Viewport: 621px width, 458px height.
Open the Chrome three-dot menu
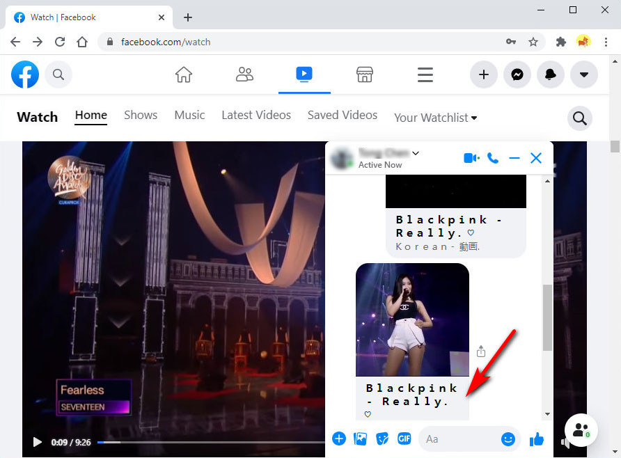click(x=606, y=42)
